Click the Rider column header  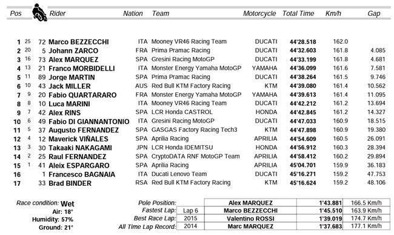[x=58, y=13]
